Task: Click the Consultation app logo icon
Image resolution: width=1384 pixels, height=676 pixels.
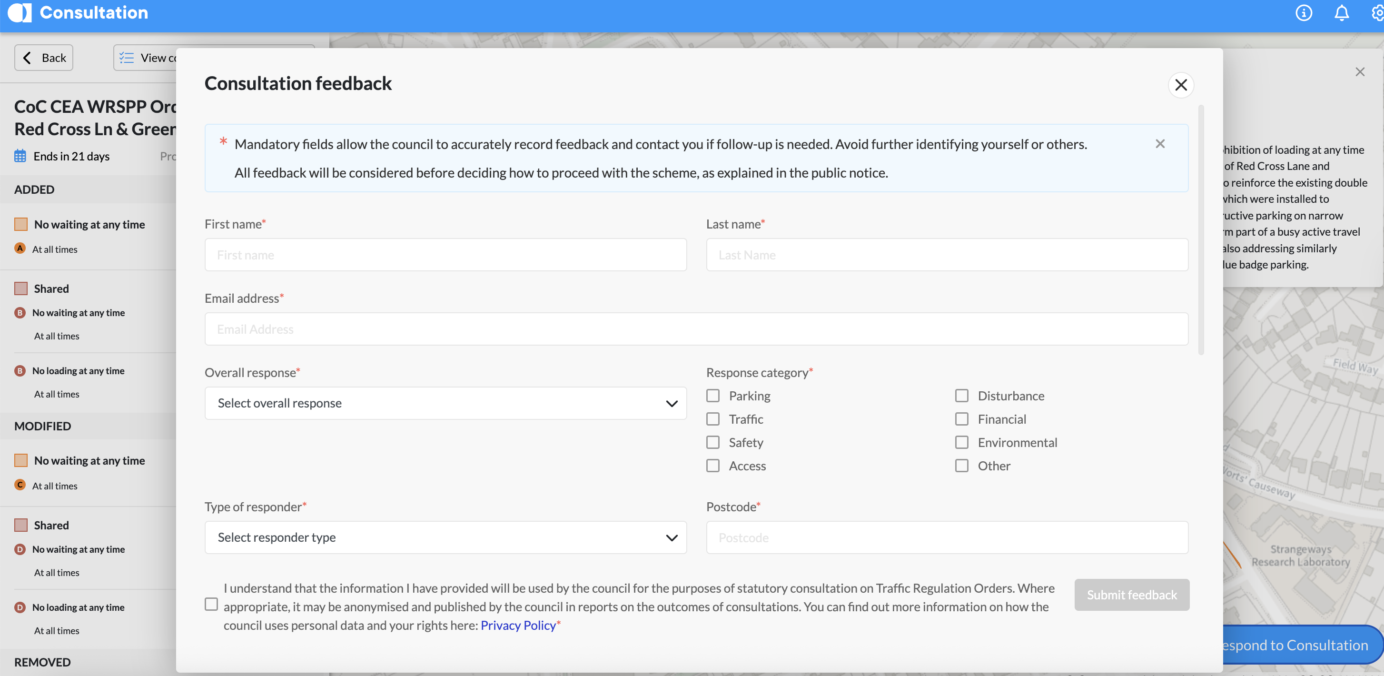Action: [20, 12]
